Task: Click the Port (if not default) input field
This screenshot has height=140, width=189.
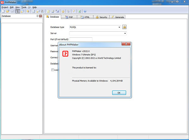Action: (81, 39)
